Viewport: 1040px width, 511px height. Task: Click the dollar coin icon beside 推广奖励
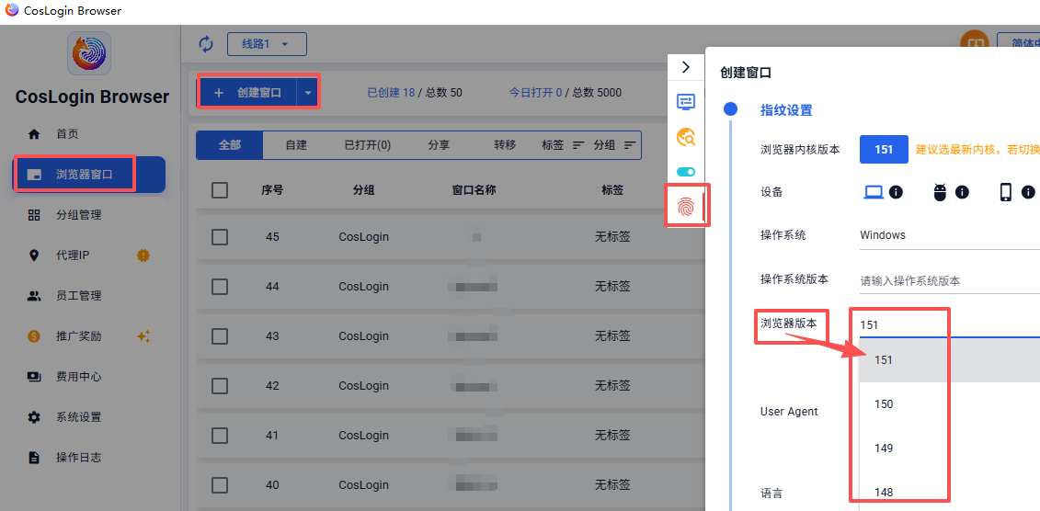[34, 336]
